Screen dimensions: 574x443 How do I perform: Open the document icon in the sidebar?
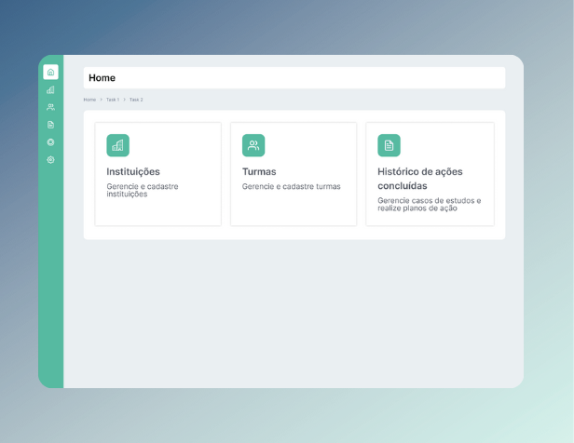pos(50,125)
